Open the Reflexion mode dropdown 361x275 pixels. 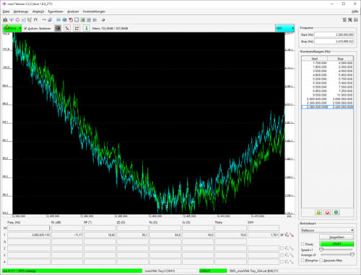click(327, 230)
